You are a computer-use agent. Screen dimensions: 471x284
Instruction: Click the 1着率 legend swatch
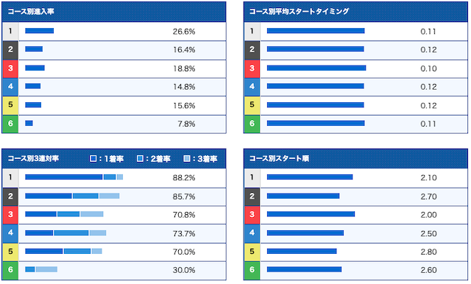click(93, 158)
